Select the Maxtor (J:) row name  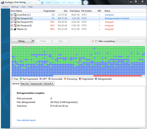coord(22,29)
